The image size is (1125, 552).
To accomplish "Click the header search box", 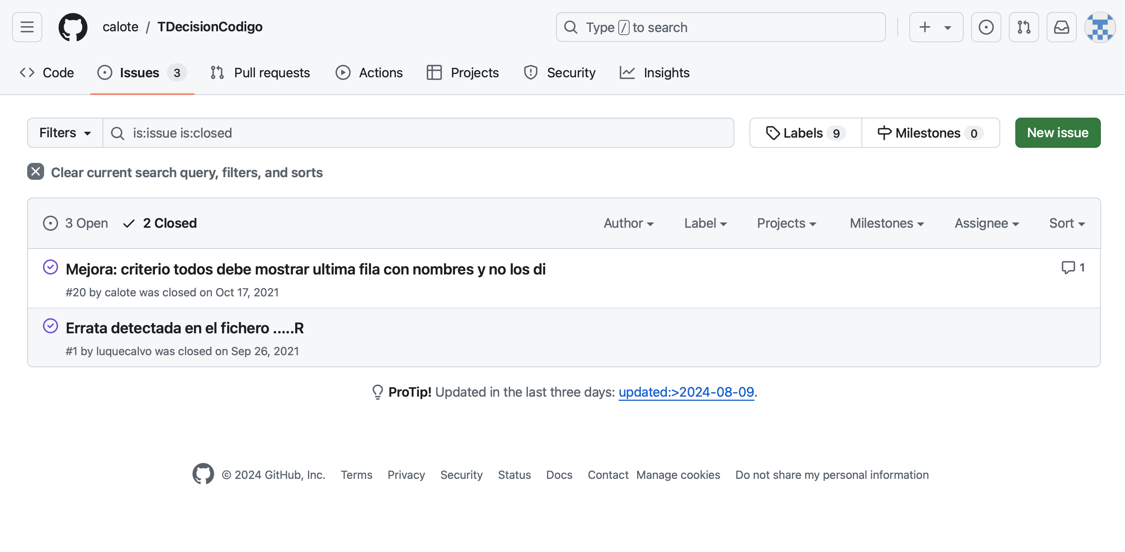I will pyautogui.click(x=720, y=27).
